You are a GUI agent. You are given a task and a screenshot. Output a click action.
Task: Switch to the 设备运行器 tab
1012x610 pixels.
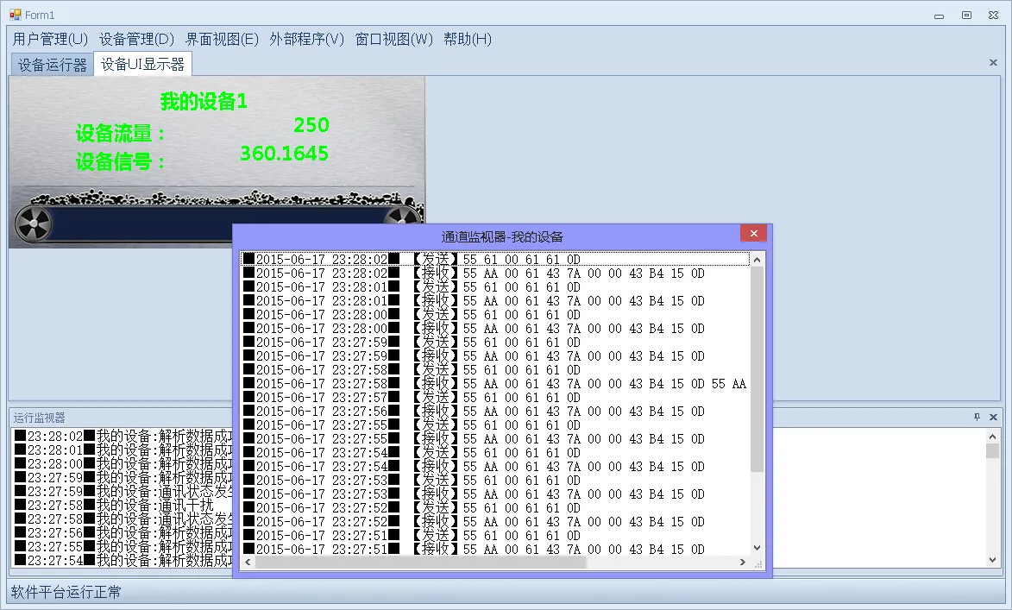[53, 65]
